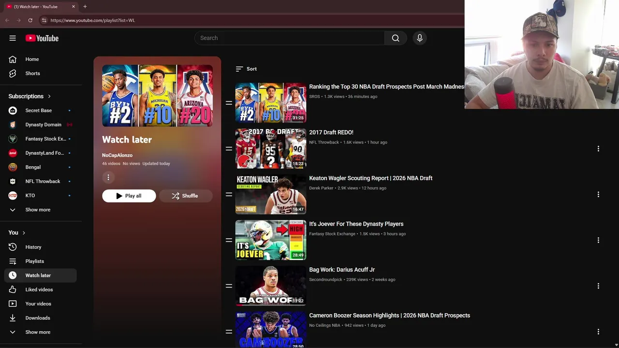This screenshot has height=348, width=619.
Task: Open options menu for Keaton Wagler video
Action: pyautogui.click(x=598, y=194)
